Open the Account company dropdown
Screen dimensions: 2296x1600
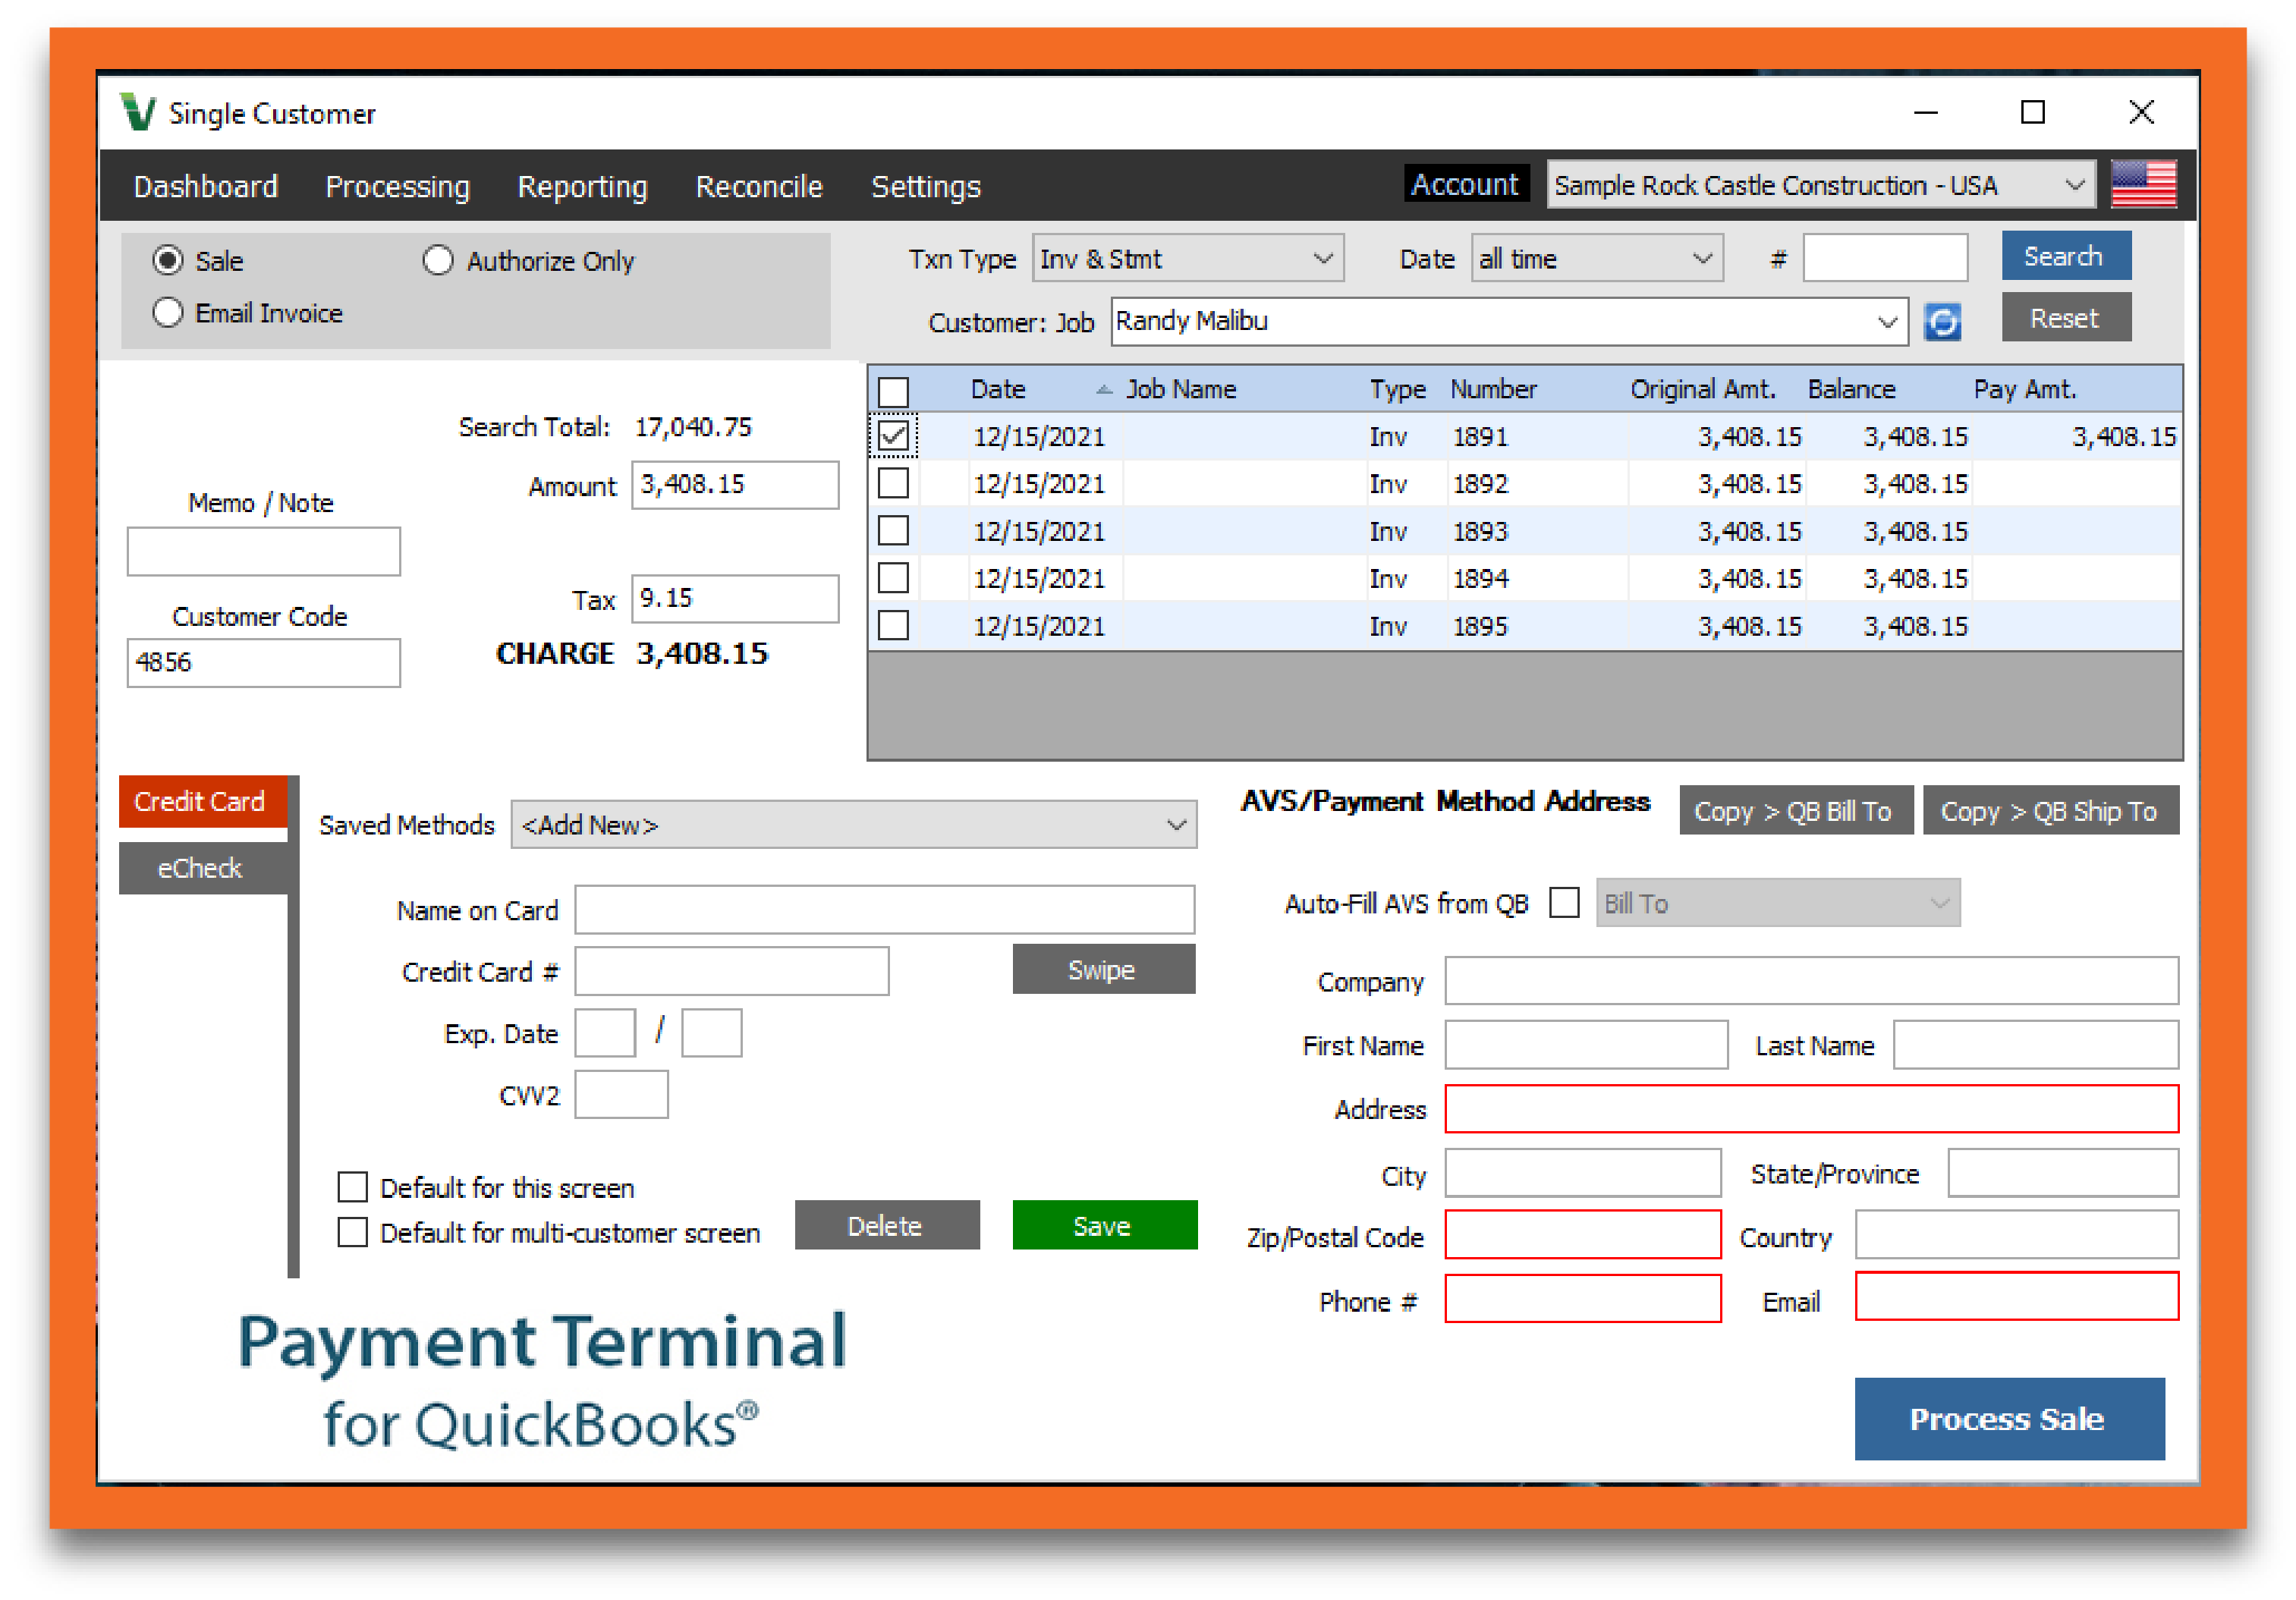click(x=1820, y=185)
